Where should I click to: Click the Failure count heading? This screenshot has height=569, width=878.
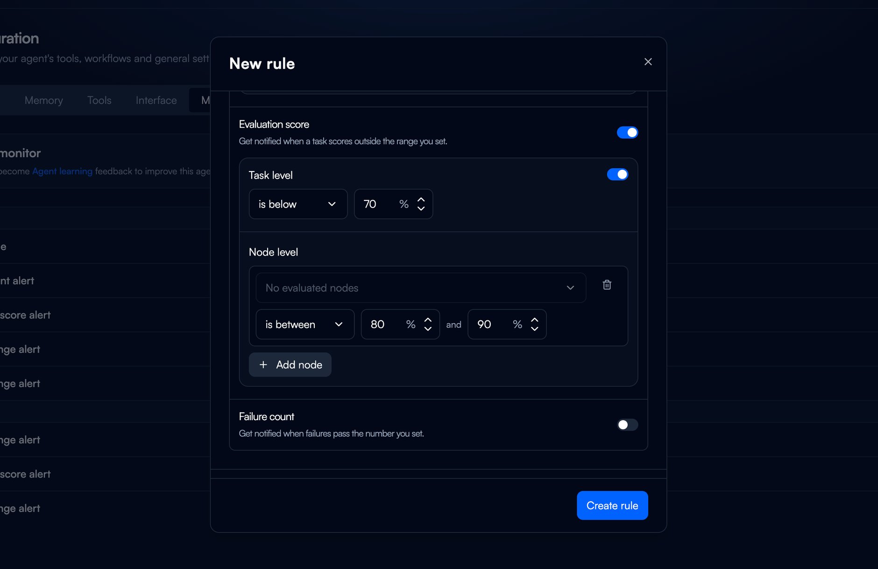click(266, 416)
